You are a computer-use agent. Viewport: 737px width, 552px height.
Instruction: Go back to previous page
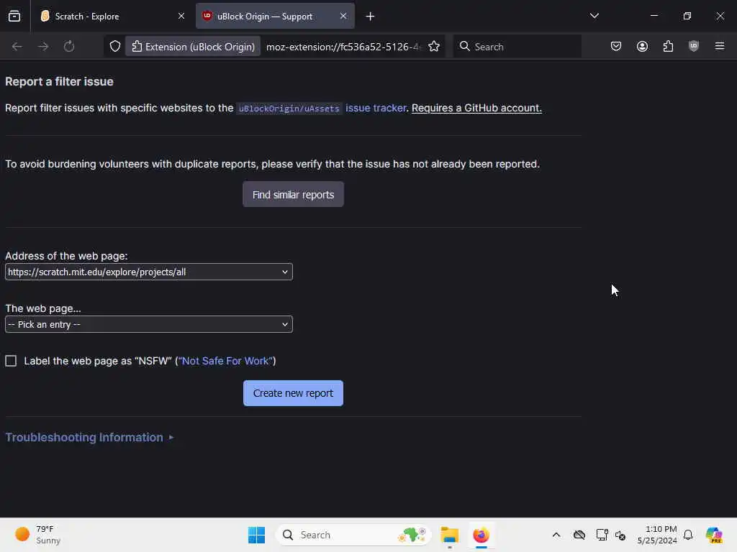(x=17, y=47)
